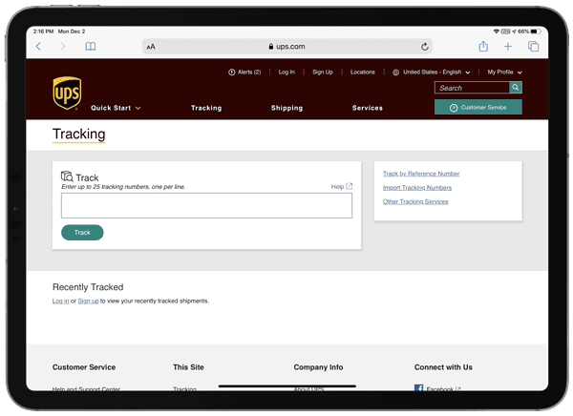
Task: Open the Shipping navigation menu
Action: click(286, 108)
